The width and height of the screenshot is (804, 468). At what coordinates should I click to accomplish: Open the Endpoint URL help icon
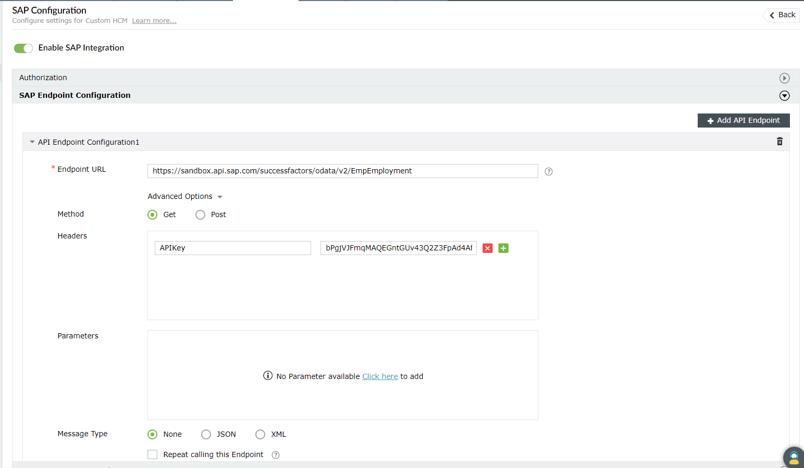click(549, 172)
